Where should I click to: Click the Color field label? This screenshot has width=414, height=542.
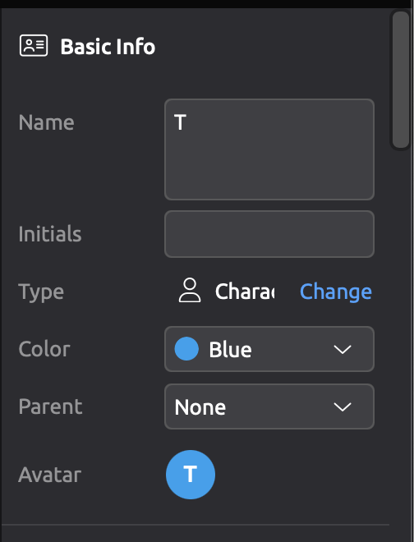pyautogui.click(x=44, y=349)
